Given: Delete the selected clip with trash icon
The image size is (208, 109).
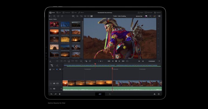Looking at the screenshot, I should (60, 94).
